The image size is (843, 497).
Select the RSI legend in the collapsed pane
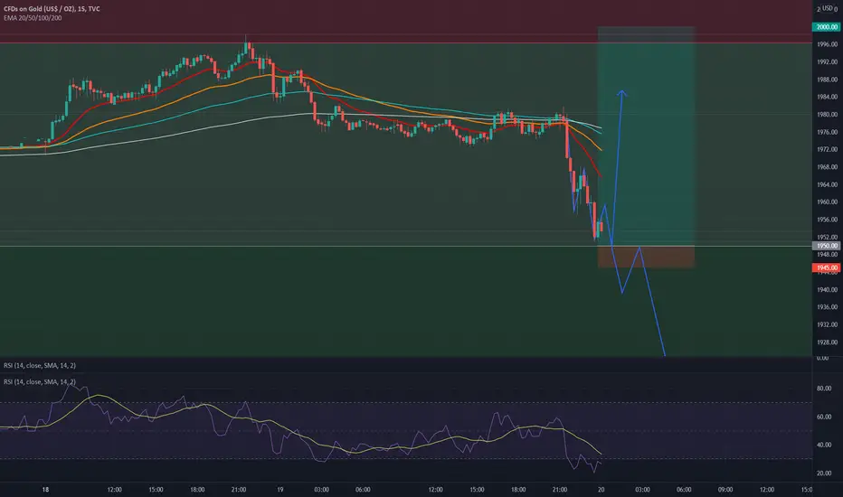point(39,365)
